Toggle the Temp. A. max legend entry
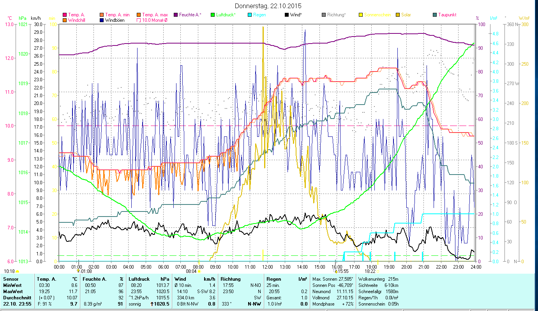 139,15
